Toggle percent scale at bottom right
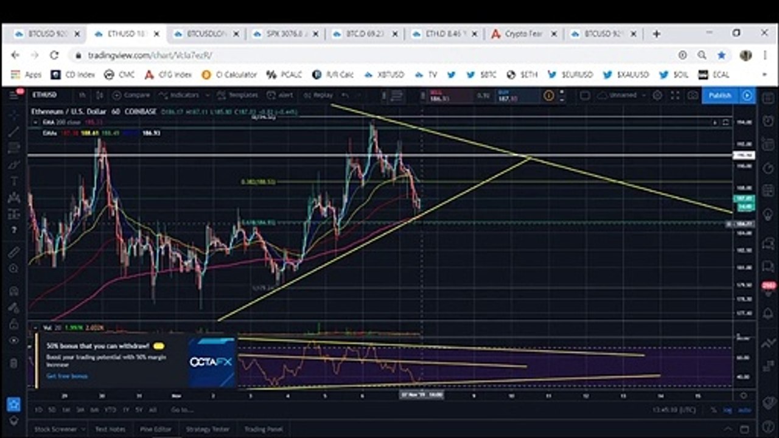This screenshot has width=779, height=438. (713, 410)
